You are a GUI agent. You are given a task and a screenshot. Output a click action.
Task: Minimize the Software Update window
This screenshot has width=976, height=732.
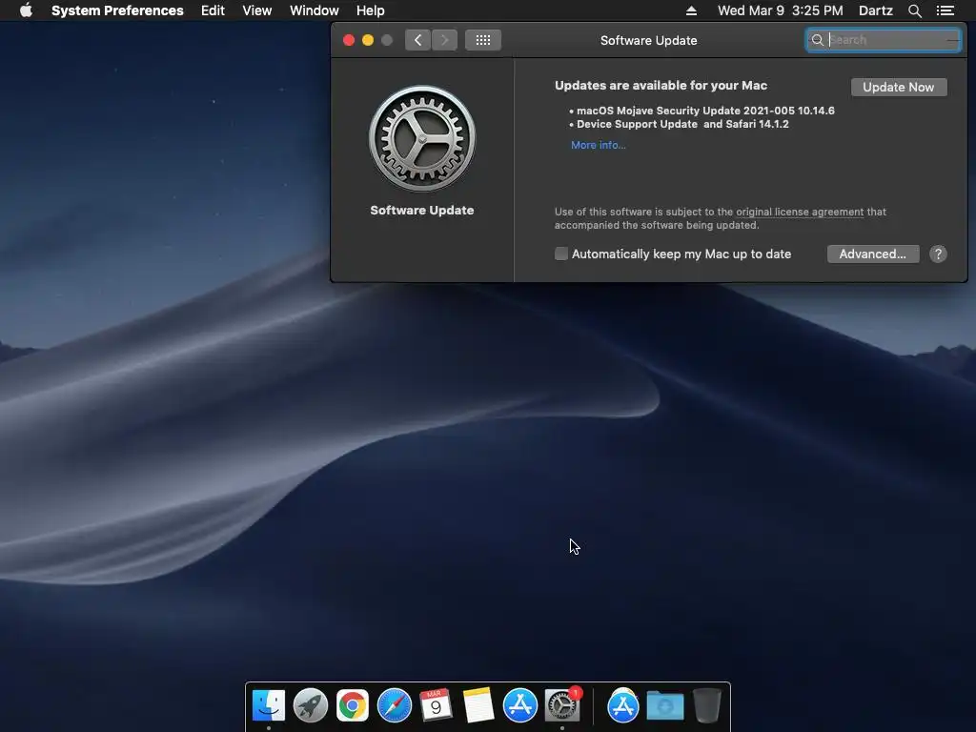[368, 40]
